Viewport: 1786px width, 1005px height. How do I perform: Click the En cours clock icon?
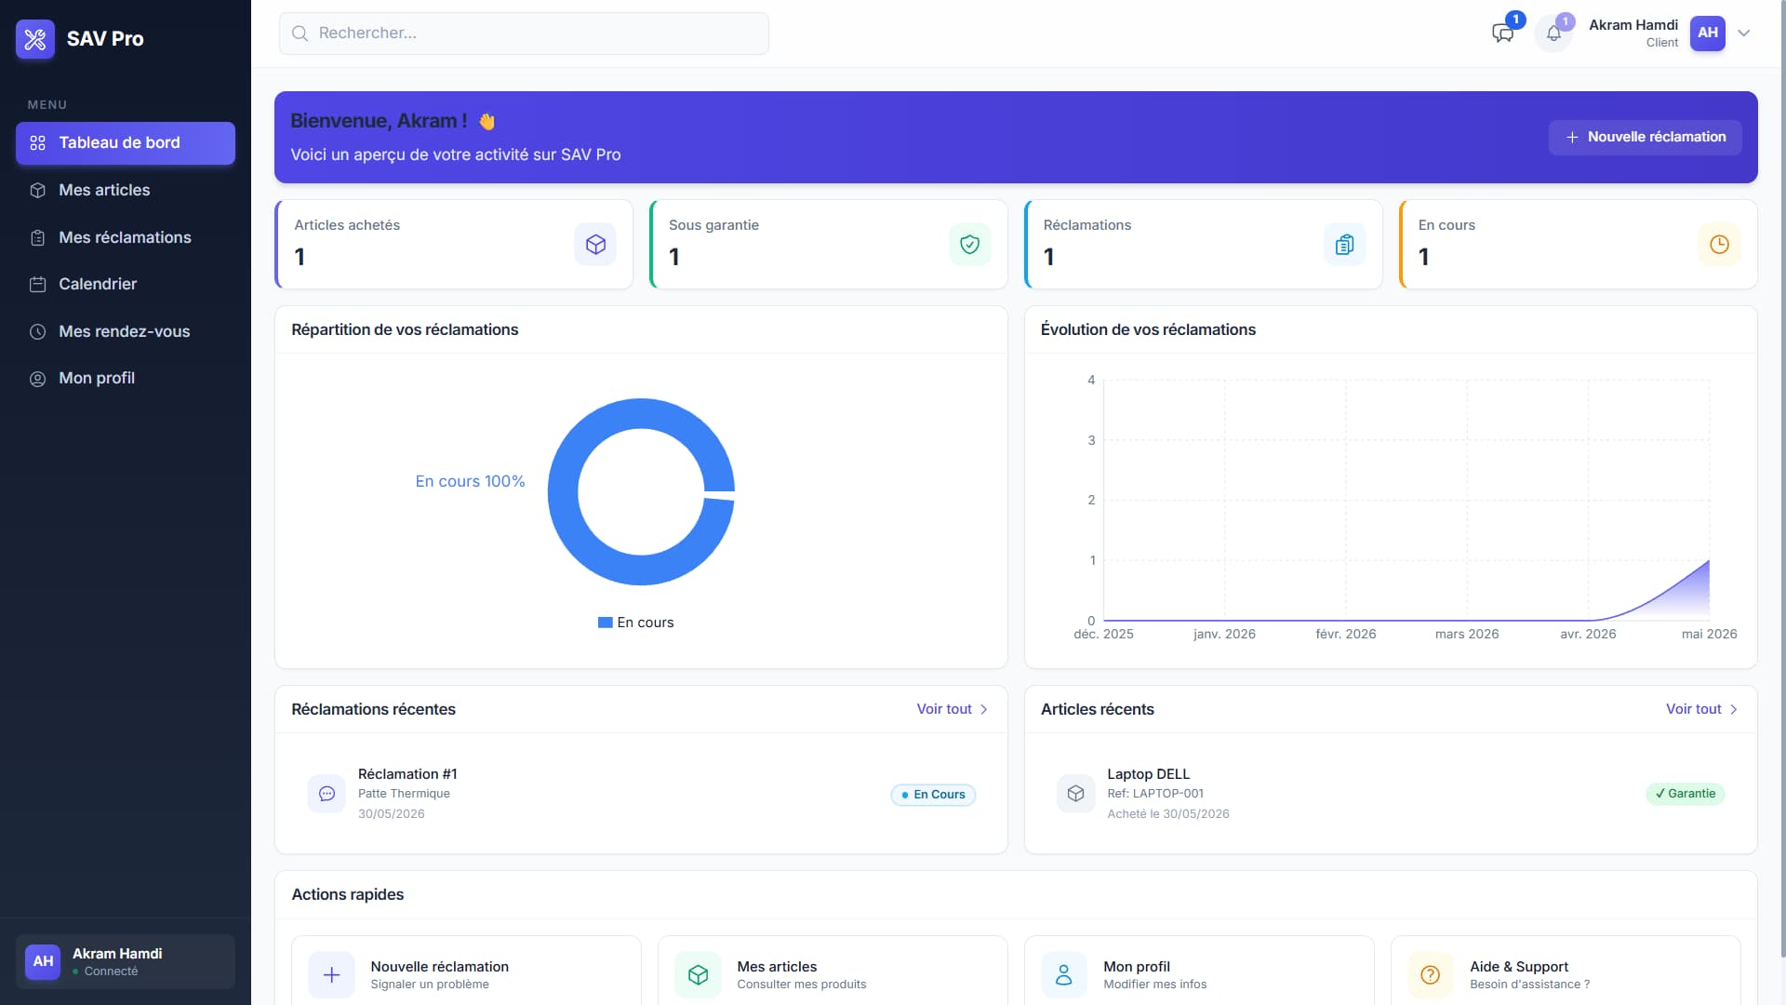point(1719,245)
